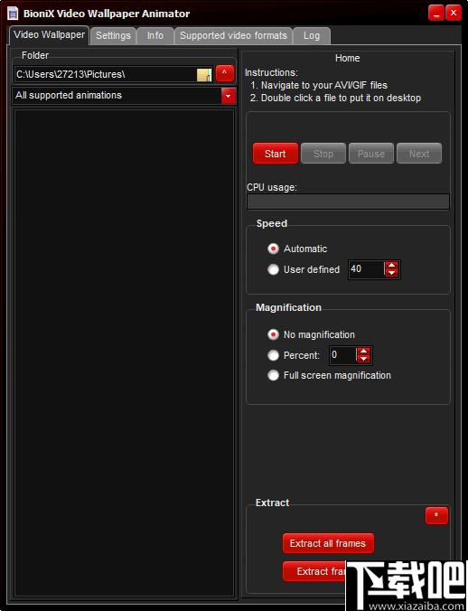The width and height of the screenshot is (468, 611).
Task: Click the Start button
Action: point(276,154)
